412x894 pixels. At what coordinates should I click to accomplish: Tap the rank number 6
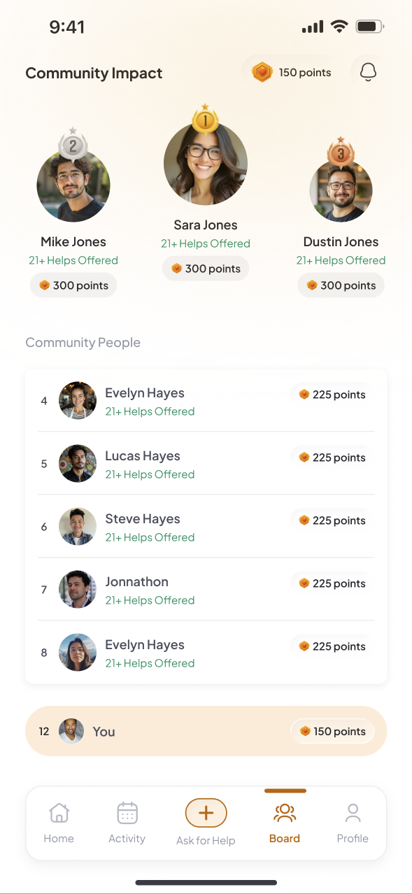tap(44, 527)
